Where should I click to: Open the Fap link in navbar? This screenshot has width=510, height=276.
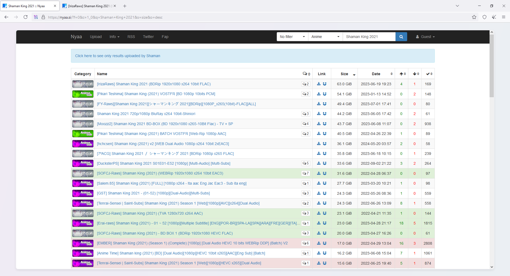(x=165, y=37)
